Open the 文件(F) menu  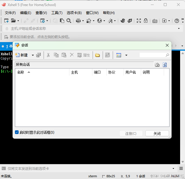pos(10,13)
